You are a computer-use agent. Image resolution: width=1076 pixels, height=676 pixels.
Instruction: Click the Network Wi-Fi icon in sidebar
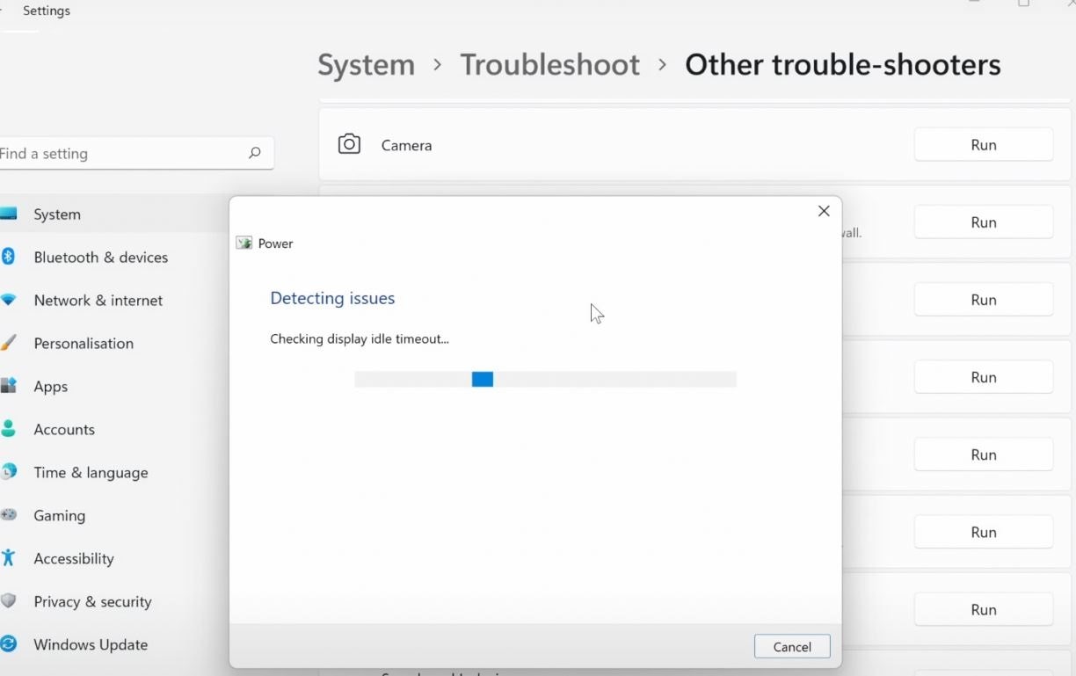pos(8,300)
